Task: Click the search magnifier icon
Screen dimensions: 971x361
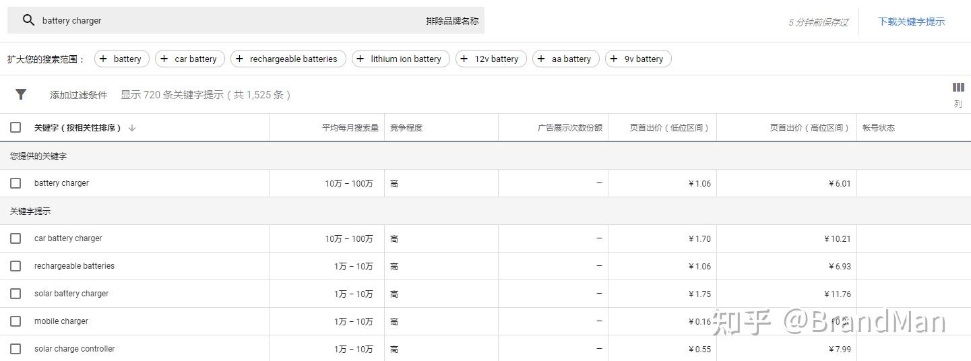Action: (28, 20)
